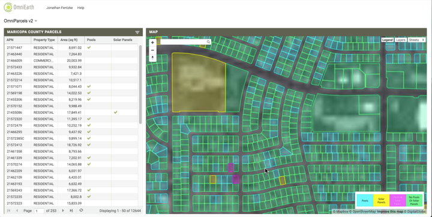Select parcel row 21462209
Image resolution: width=432 pixels, height=217 pixels.
tap(71, 171)
